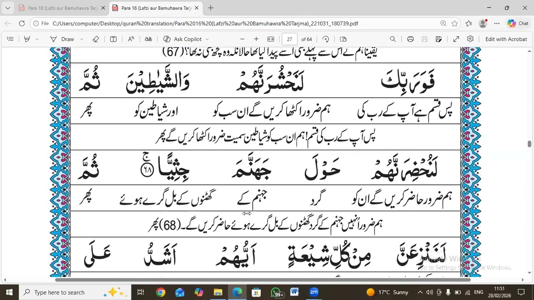Launch Google Chrome from taskbar
534x300 pixels.
point(161,292)
